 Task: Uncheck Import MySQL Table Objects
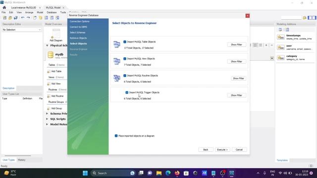(x=125, y=42)
